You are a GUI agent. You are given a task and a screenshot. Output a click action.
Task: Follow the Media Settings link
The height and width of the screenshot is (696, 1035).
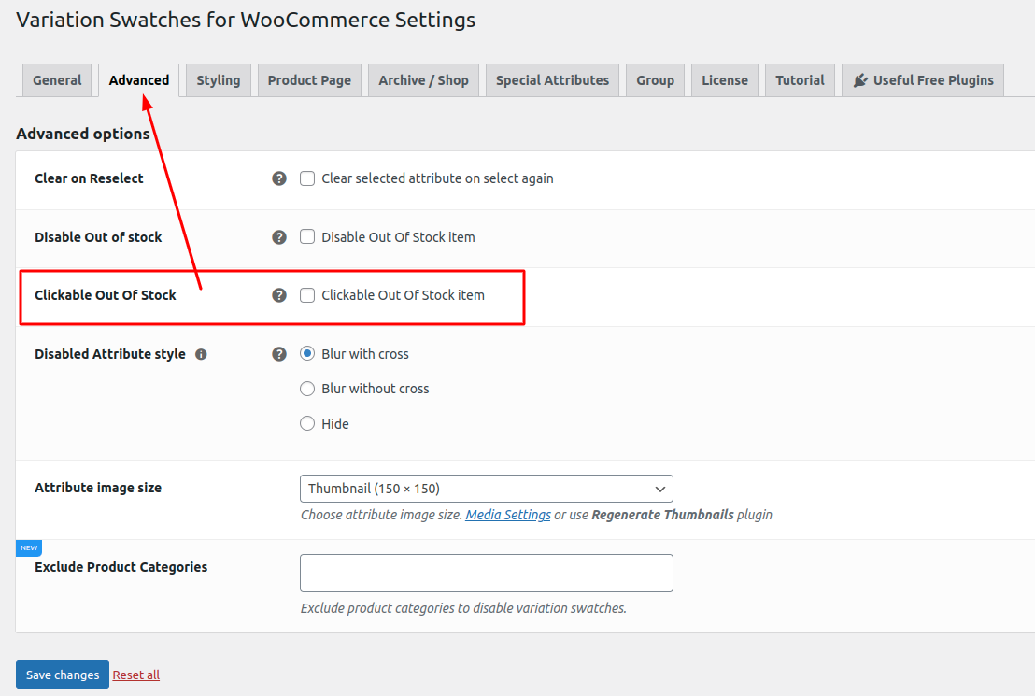pyautogui.click(x=508, y=515)
